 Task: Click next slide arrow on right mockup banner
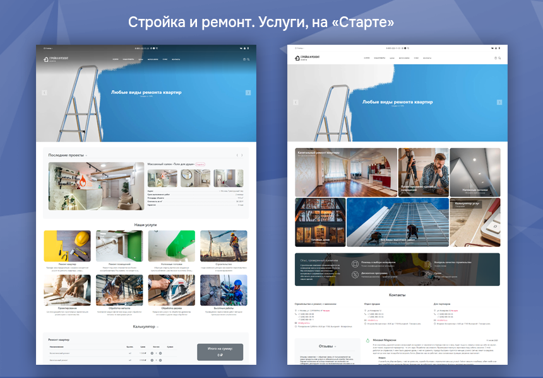click(x=499, y=102)
